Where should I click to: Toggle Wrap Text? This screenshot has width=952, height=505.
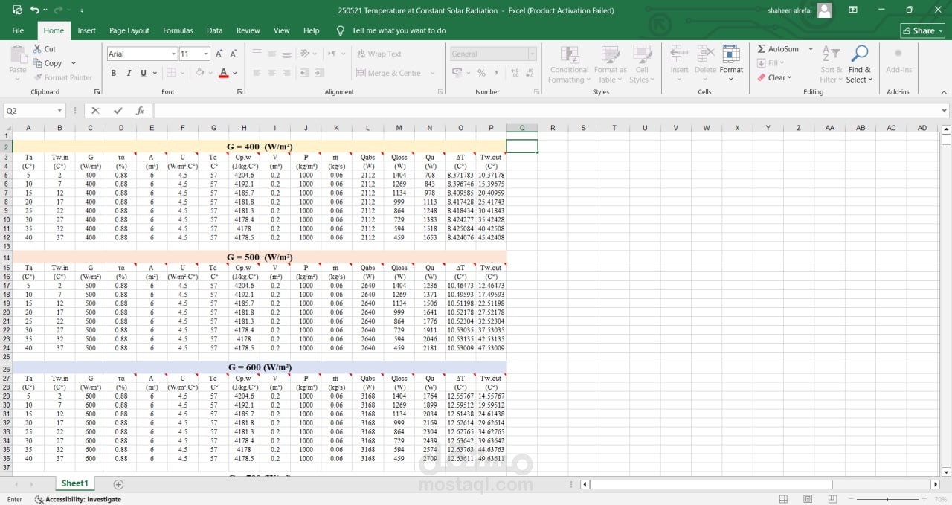point(379,54)
